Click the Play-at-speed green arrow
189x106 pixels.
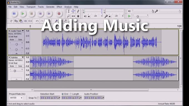pos(129,16)
